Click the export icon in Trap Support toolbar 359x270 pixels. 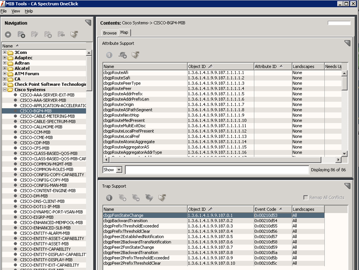(x=162, y=198)
